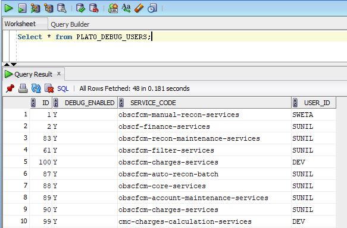347x228 pixels.
Task: Select row number 5 in results
Action: [26, 161]
